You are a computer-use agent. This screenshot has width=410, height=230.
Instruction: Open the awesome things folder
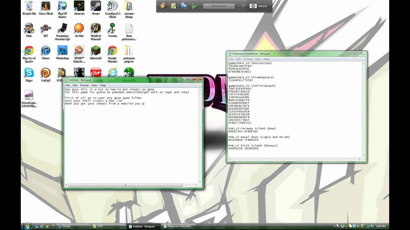coord(129,9)
